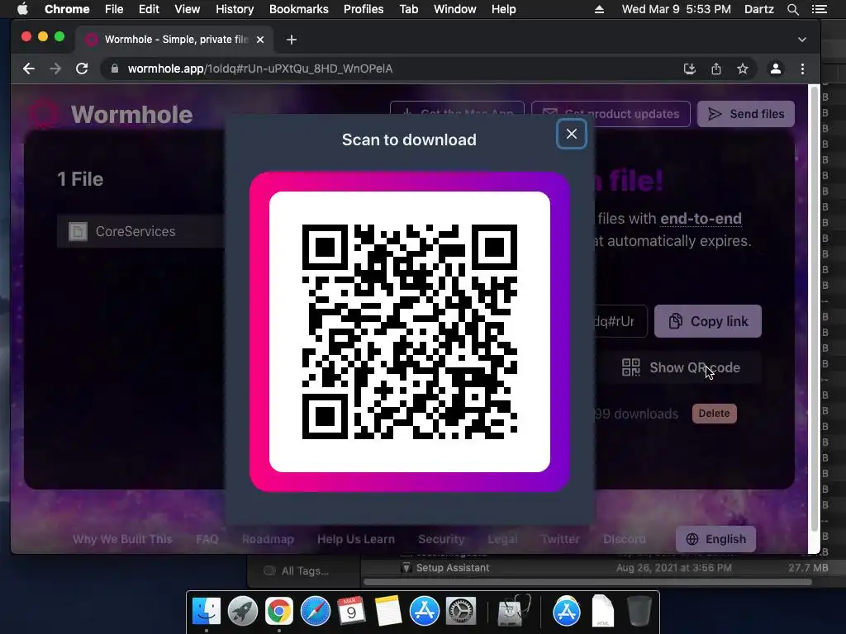Viewport: 846px width, 634px height.
Task: Select the CoreServices file entry
Action: point(140,231)
